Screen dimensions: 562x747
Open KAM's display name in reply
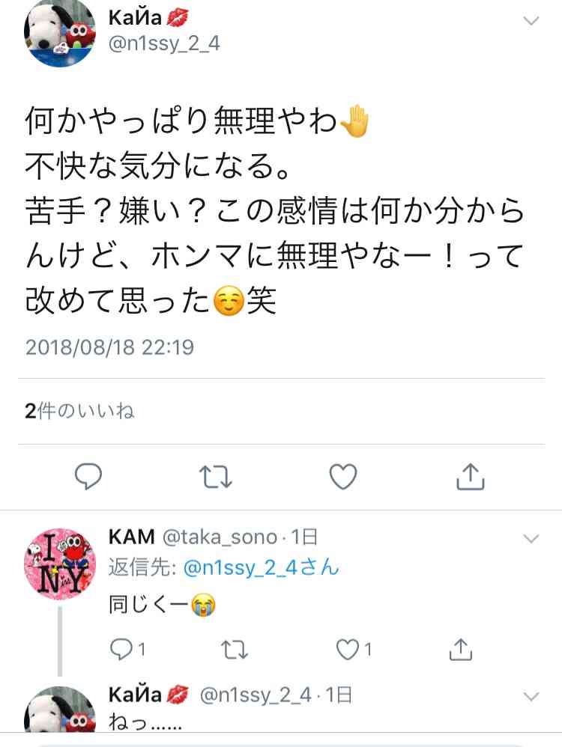pyautogui.click(x=132, y=537)
